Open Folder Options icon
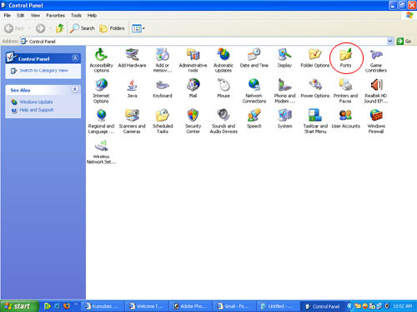Viewport: 417px width, 312px height. (x=315, y=57)
